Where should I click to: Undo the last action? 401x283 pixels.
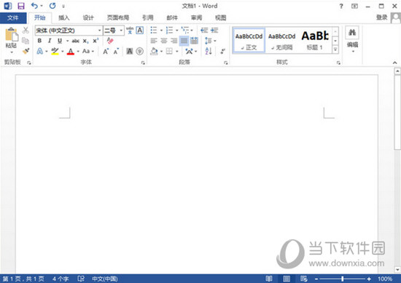[x=34, y=6]
